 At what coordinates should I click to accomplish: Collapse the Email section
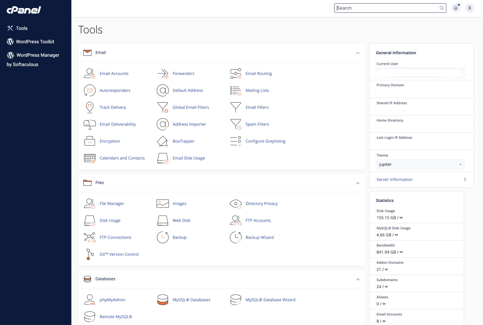coord(357,53)
